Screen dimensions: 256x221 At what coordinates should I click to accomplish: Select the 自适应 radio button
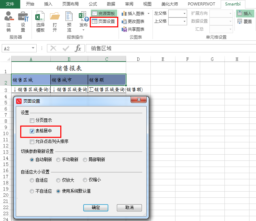pyautogui.click(x=32, y=180)
